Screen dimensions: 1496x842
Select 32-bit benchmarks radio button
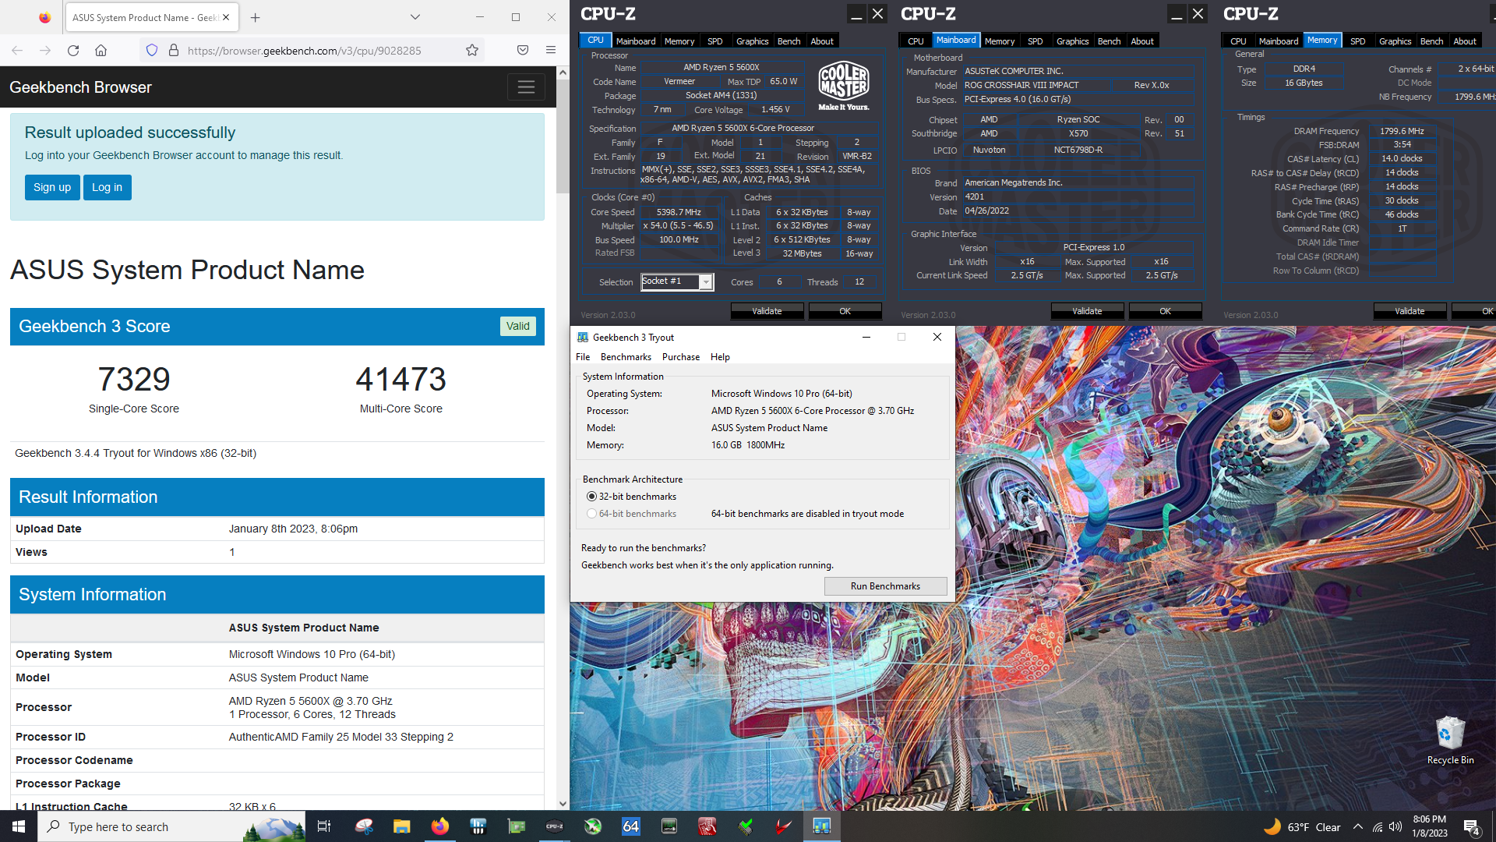pos(591,497)
